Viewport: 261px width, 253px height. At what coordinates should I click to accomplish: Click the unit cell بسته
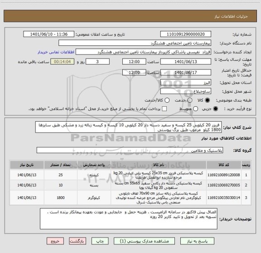pos(94,185)
